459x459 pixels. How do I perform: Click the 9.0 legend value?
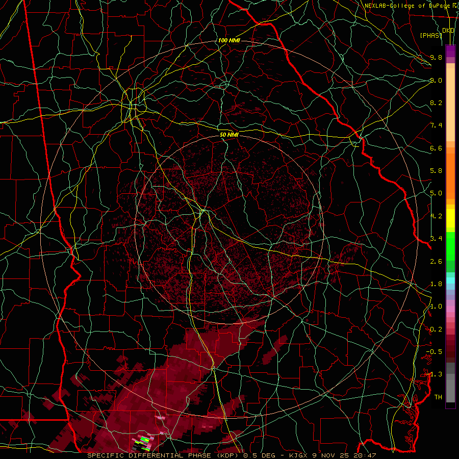pos(436,80)
